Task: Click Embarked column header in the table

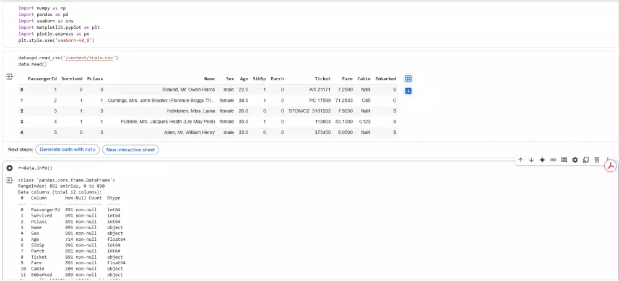Action: point(386,79)
